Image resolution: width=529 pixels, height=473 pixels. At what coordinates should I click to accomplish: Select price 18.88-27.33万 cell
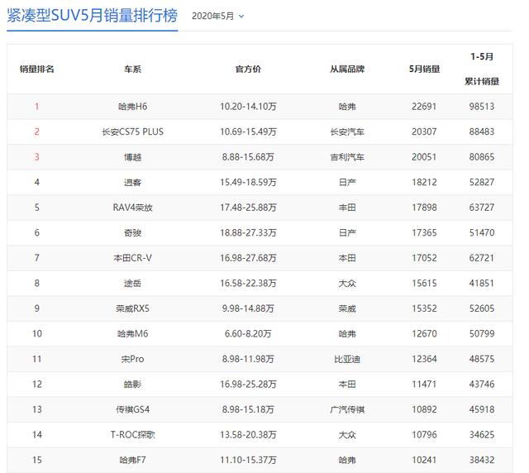(248, 232)
